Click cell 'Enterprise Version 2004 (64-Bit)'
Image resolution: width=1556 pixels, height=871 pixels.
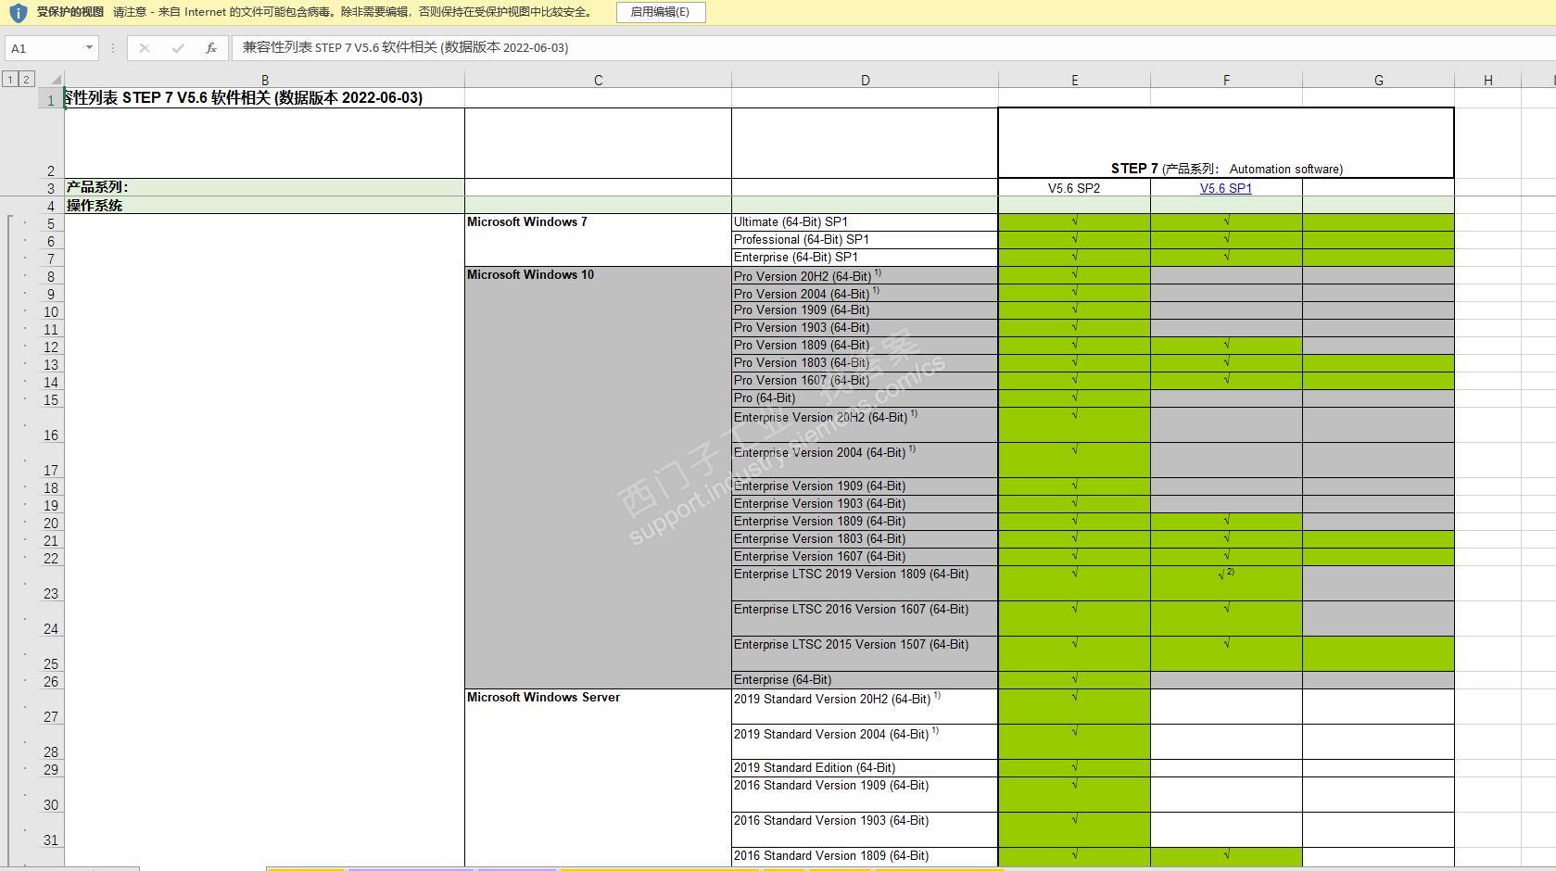point(865,461)
